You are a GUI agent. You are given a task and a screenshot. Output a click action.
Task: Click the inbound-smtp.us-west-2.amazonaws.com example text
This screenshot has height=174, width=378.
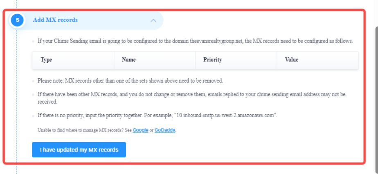(x=229, y=115)
